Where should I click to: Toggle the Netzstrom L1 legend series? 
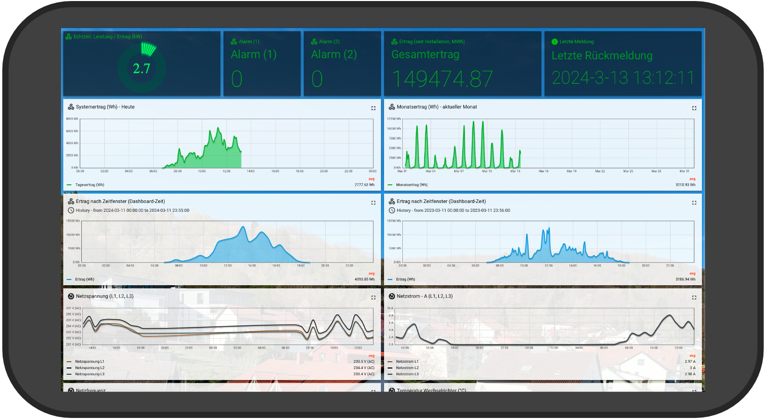click(x=407, y=361)
